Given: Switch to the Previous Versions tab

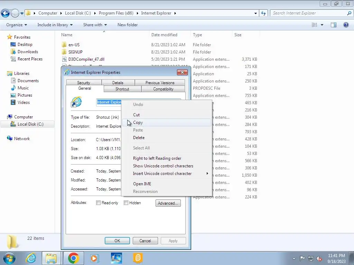Looking at the screenshot, I should pyautogui.click(x=160, y=82).
